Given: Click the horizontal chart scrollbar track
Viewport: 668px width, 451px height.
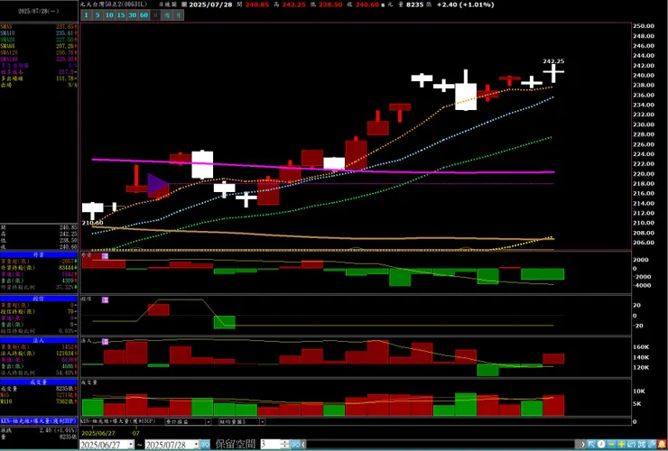Looking at the screenshot, I should [x=442, y=445].
